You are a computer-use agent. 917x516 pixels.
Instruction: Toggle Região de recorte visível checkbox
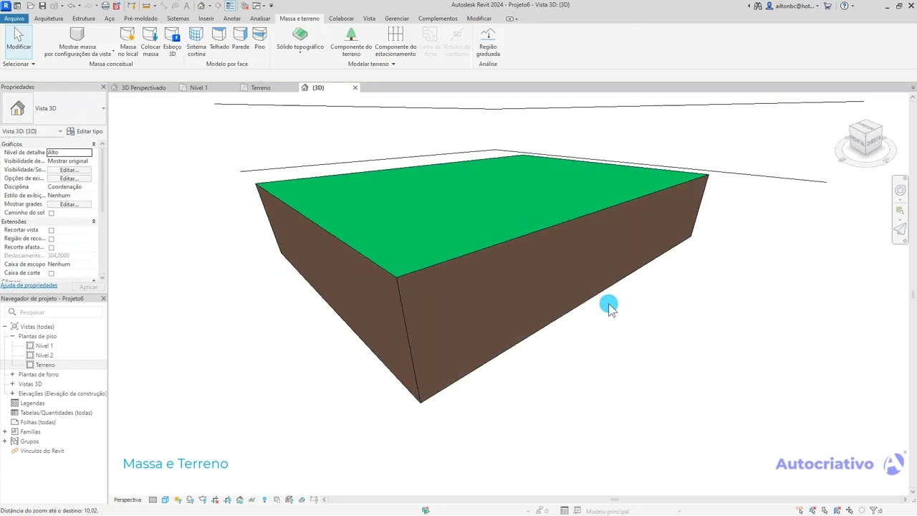coord(51,239)
